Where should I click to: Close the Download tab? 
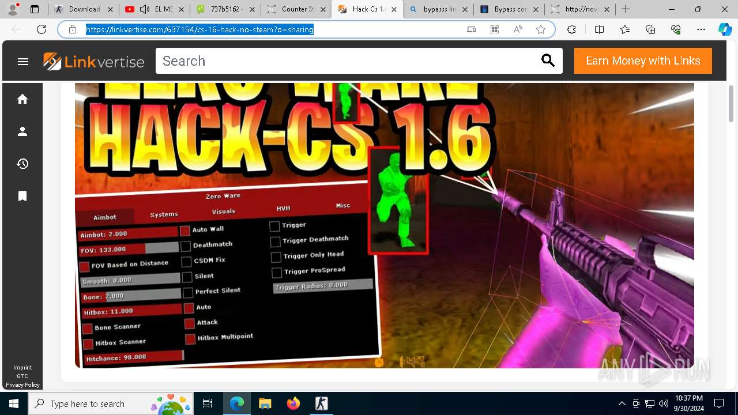tap(110, 9)
